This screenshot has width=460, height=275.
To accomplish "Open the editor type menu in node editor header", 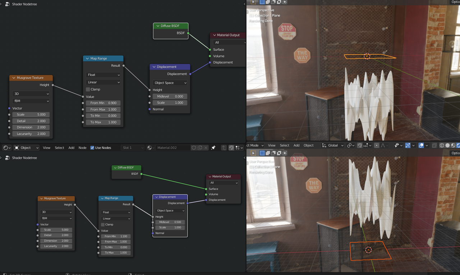I will (7, 148).
